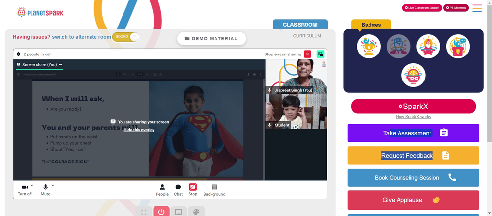
Task: Turn off the camera
Action: (x=25, y=190)
